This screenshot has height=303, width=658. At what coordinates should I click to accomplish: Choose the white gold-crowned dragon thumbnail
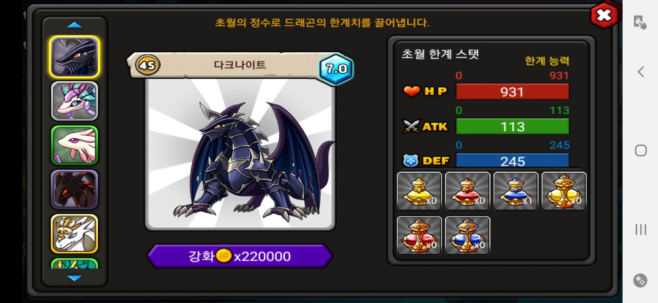tap(75, 234)
